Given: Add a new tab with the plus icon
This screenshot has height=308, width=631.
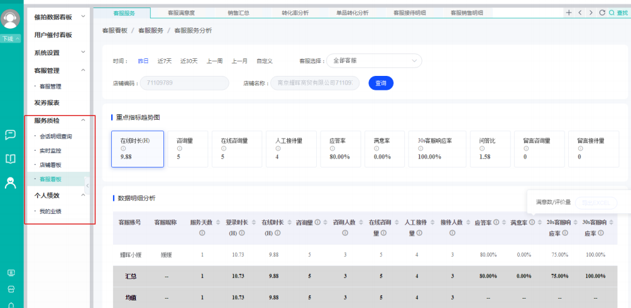Looking at the screenshot, I should pyautogui.click(x=569, y=13).
